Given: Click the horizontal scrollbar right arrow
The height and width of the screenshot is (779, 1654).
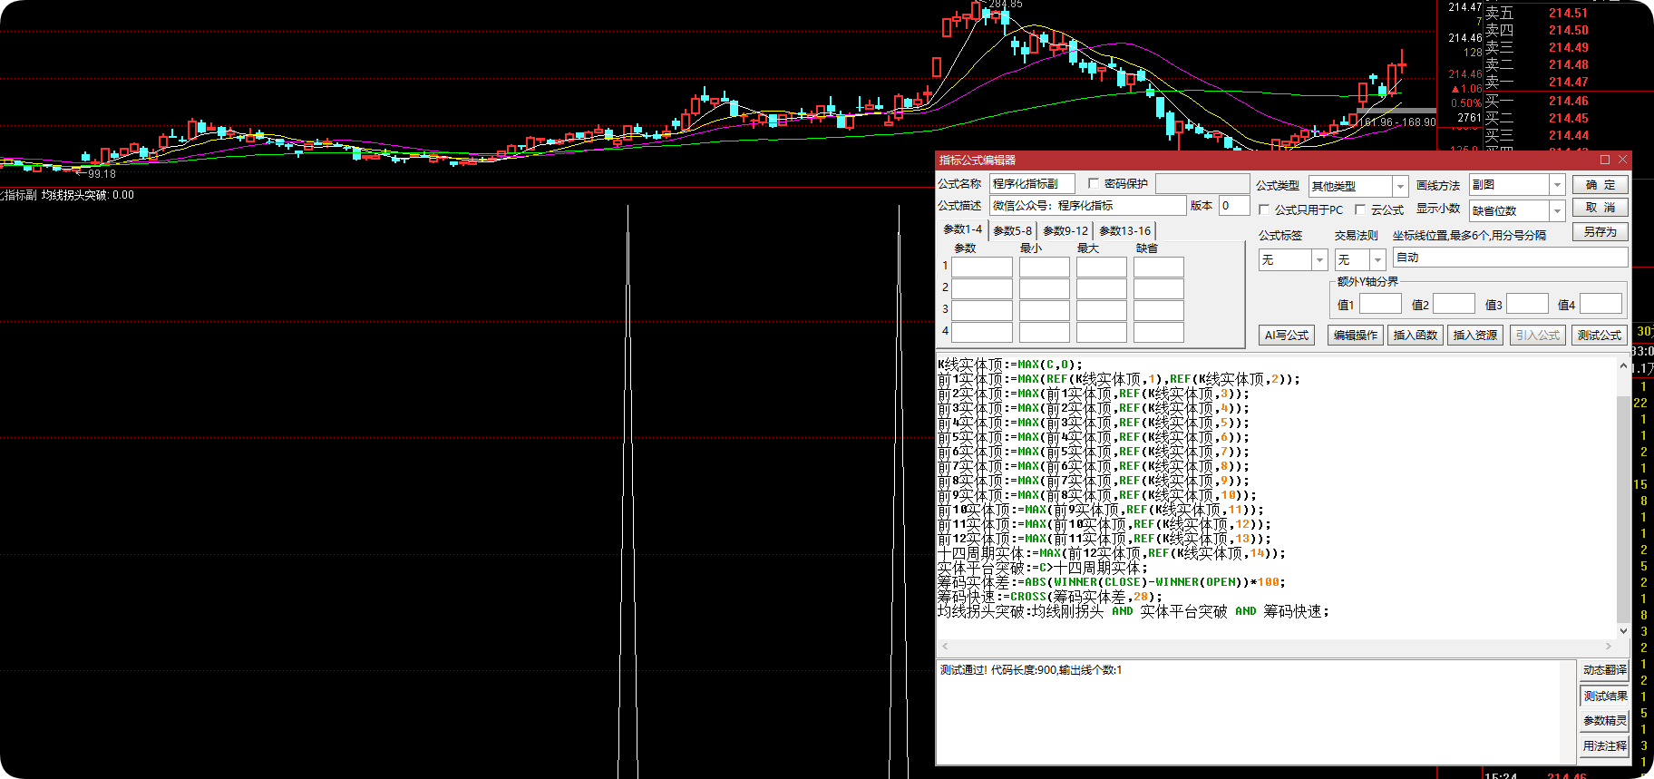Looking at the screenshot, I should tap(1609, 647).
